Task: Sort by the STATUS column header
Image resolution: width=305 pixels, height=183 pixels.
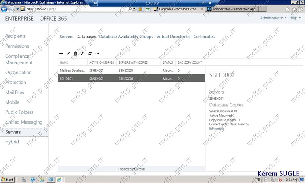Action: (168, 62)
